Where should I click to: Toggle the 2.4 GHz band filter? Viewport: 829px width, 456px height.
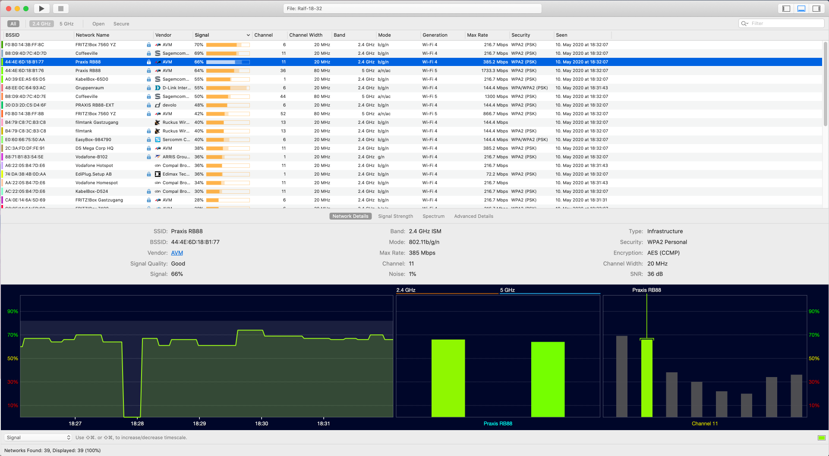[41, 24]
